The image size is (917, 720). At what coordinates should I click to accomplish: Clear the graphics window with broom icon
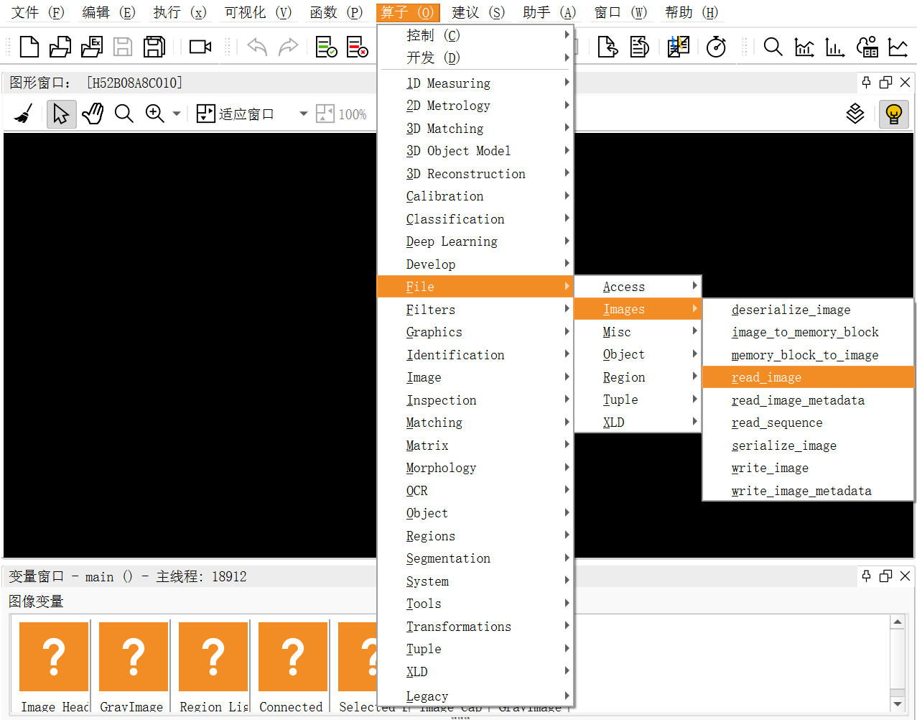pyautogui.click(x=24, y=114)
